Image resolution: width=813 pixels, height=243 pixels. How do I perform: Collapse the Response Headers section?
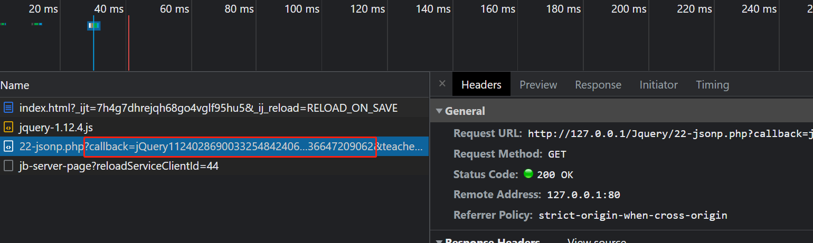(439, 240)
